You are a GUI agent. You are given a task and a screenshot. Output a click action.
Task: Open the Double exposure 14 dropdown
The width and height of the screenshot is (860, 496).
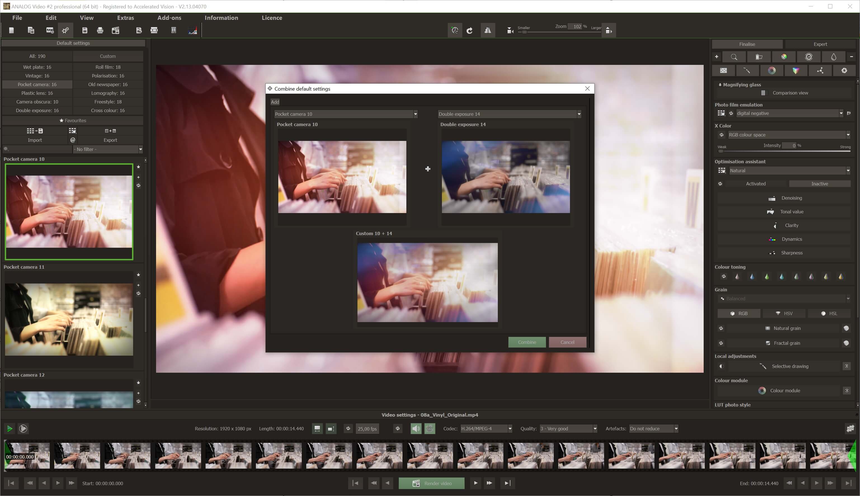click(579, 114)
